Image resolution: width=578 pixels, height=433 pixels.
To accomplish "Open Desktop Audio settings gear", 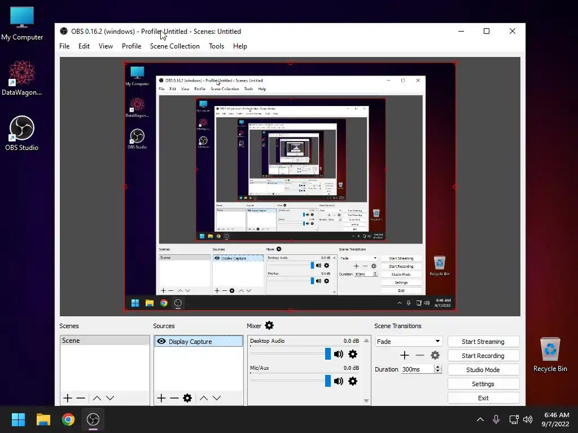I will click(x=353, y=354).
